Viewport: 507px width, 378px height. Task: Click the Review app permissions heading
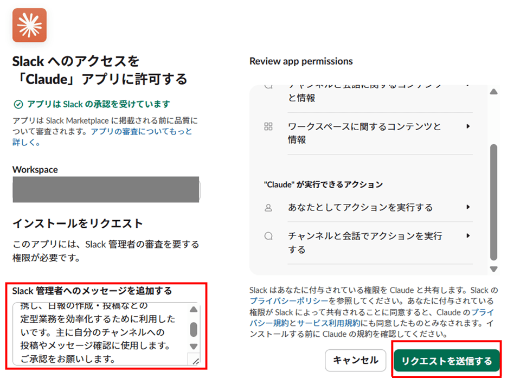[x=301, y=61]
